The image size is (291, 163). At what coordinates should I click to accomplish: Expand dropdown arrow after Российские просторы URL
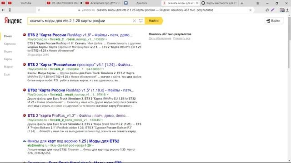point(103,69)
